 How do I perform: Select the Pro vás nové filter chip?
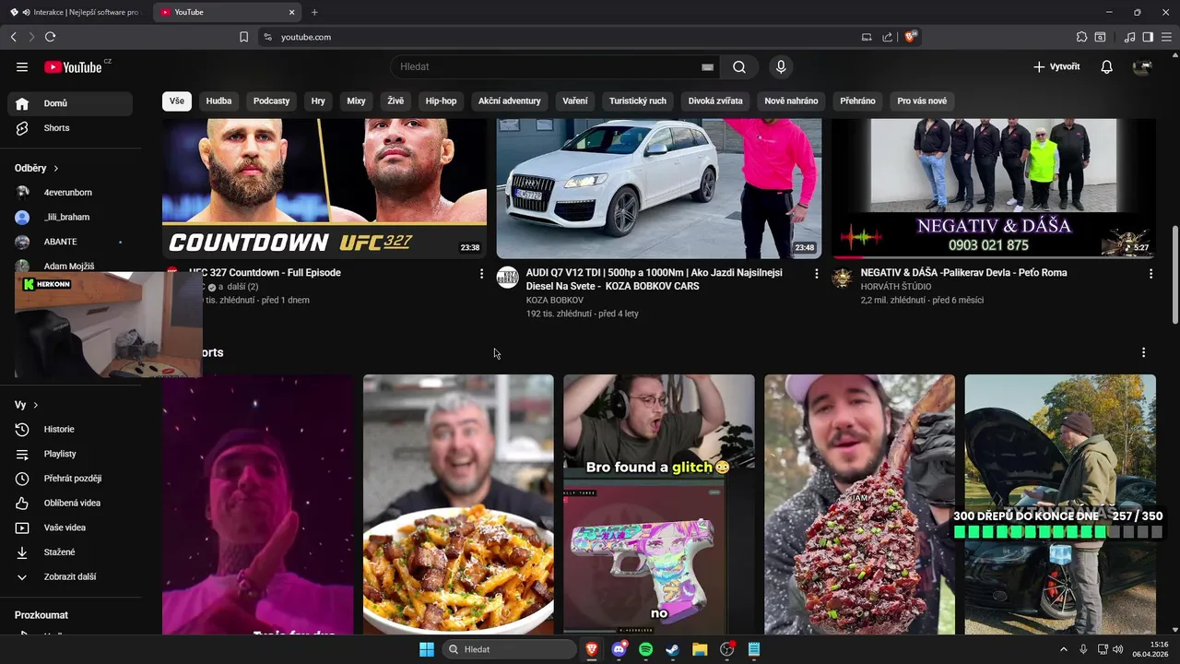pyautogui.click(x=922, y=101)
